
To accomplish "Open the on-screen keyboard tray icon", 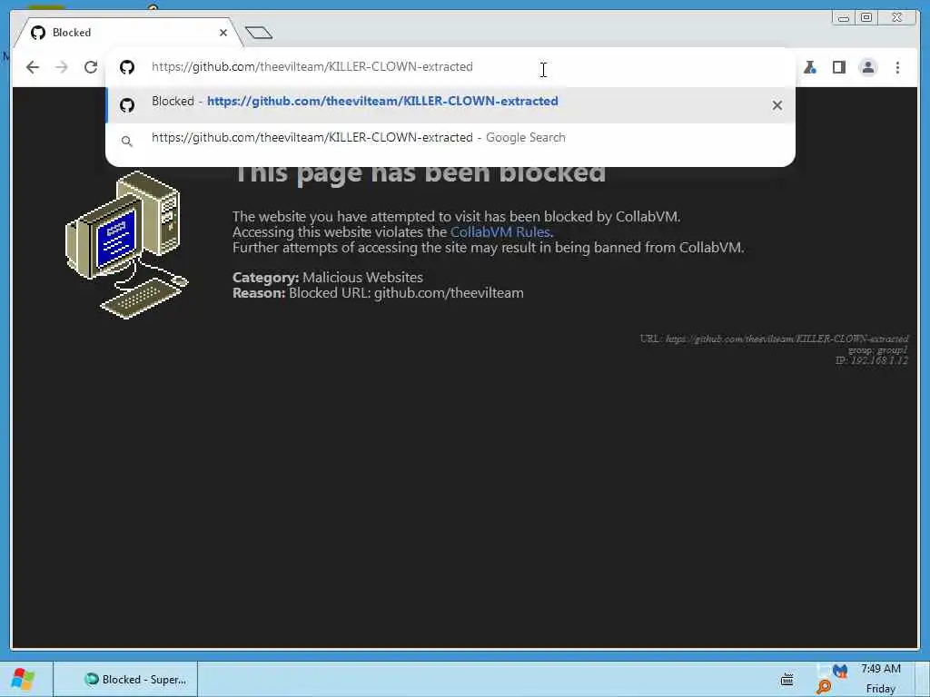I will (787, 679).
